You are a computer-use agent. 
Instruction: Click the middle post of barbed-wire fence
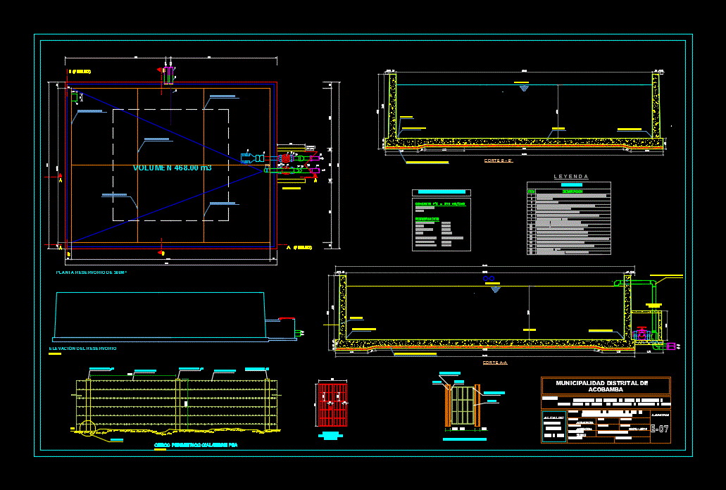tap(177, 405)
